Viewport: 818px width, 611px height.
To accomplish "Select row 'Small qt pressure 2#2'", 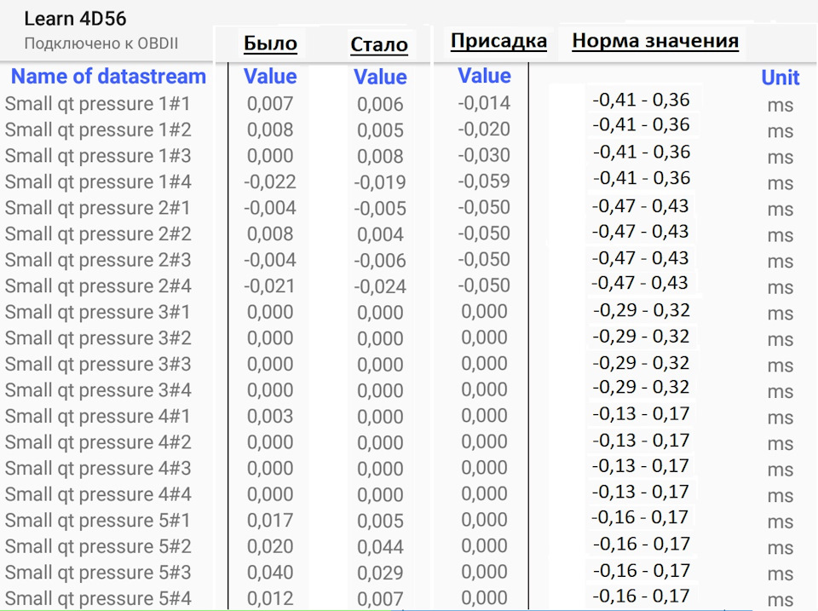I will pyautogui.click(x=409, y=233).
